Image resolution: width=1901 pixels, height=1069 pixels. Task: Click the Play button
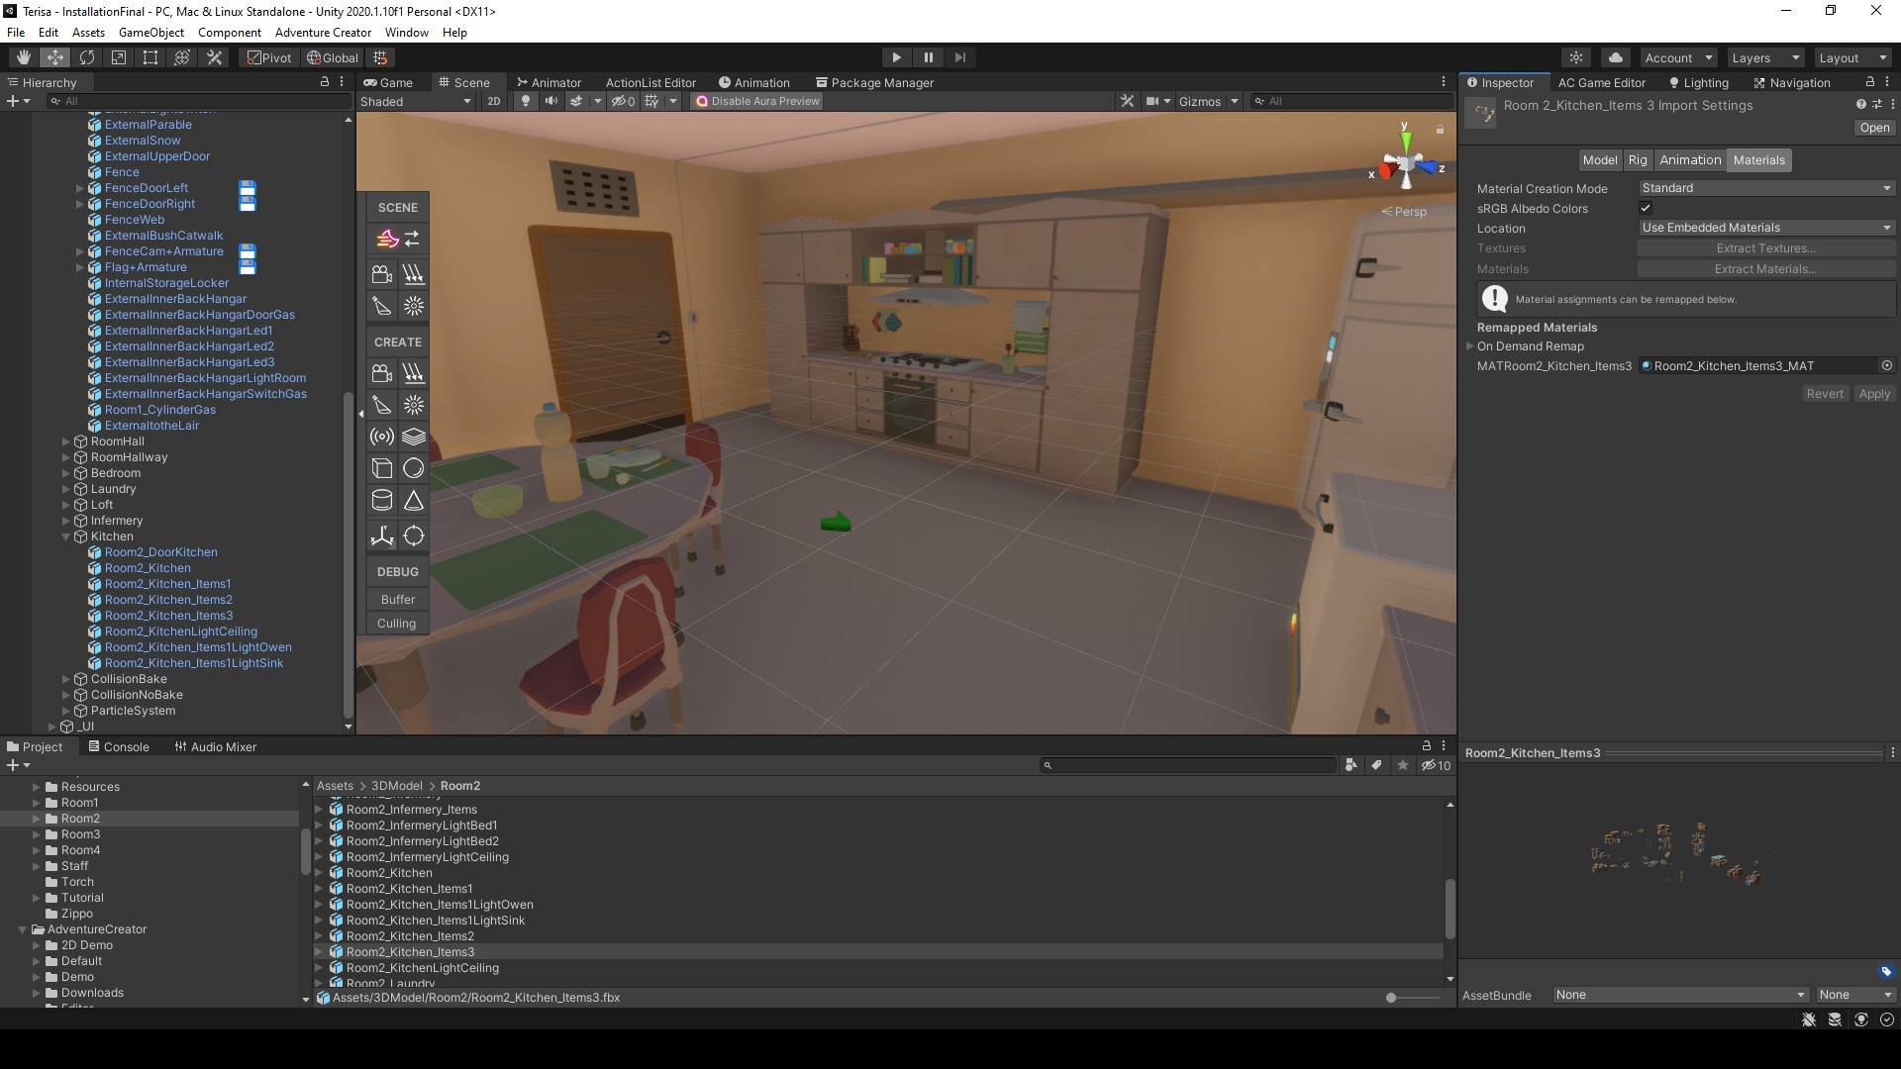tap(896, 57)
